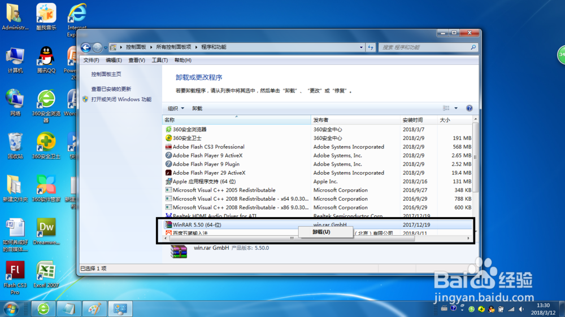The height and width of the screenshot is (317, 565).
Task: Open the Dreamweaver desktop shortcut
Action: click(46, 231)
